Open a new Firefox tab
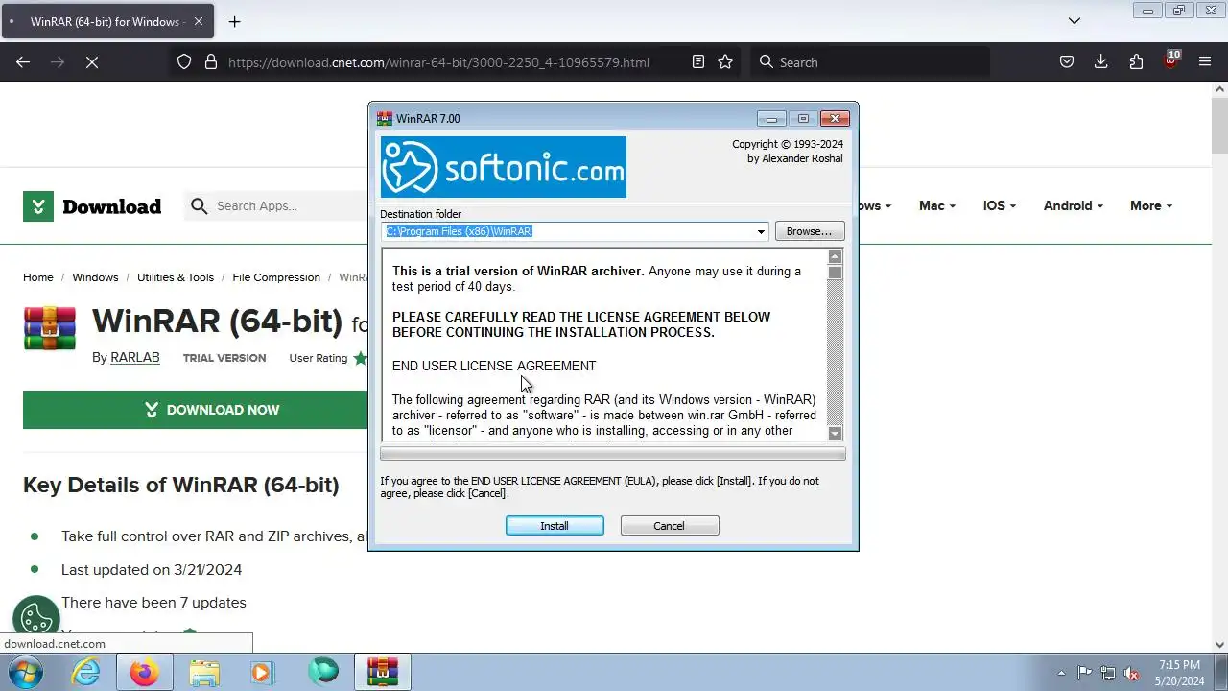This screenshot has height=691, width=1228. point(234,21)
